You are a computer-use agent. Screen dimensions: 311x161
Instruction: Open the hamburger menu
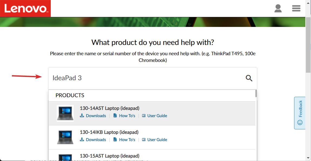tap(296, 8)
